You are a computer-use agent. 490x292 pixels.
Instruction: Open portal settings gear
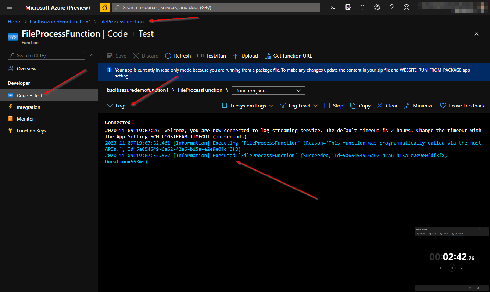pyautogui.click(x=377, y=7)
